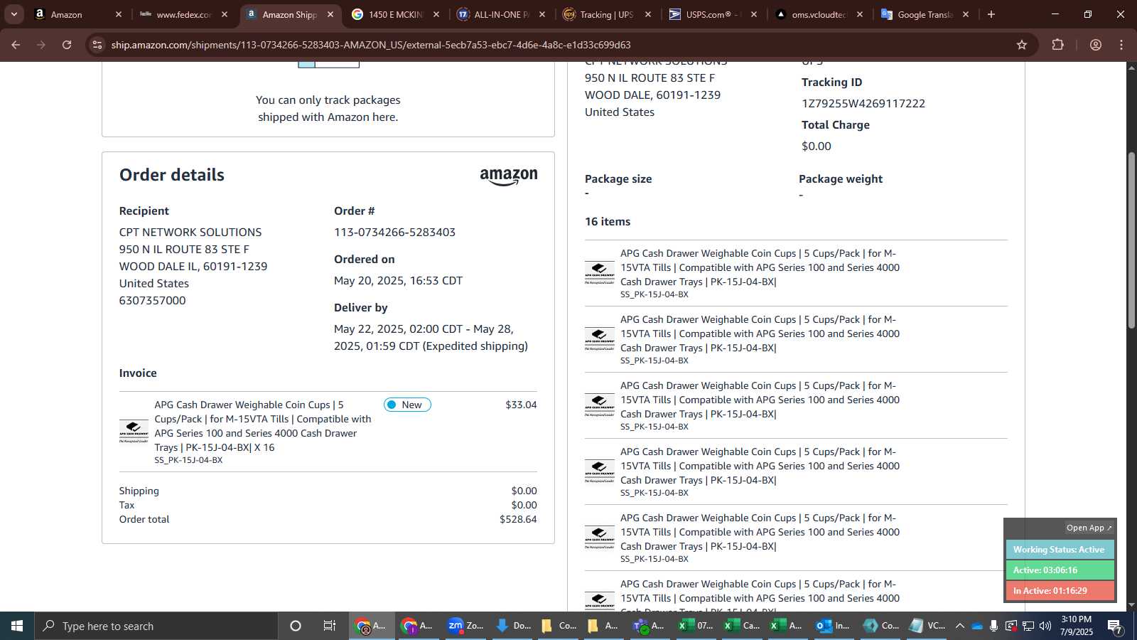This screenshot has height=640, width=1137.
Task: Select the order total $528.64
Action: pyautogui.click(x=518, y=520)
